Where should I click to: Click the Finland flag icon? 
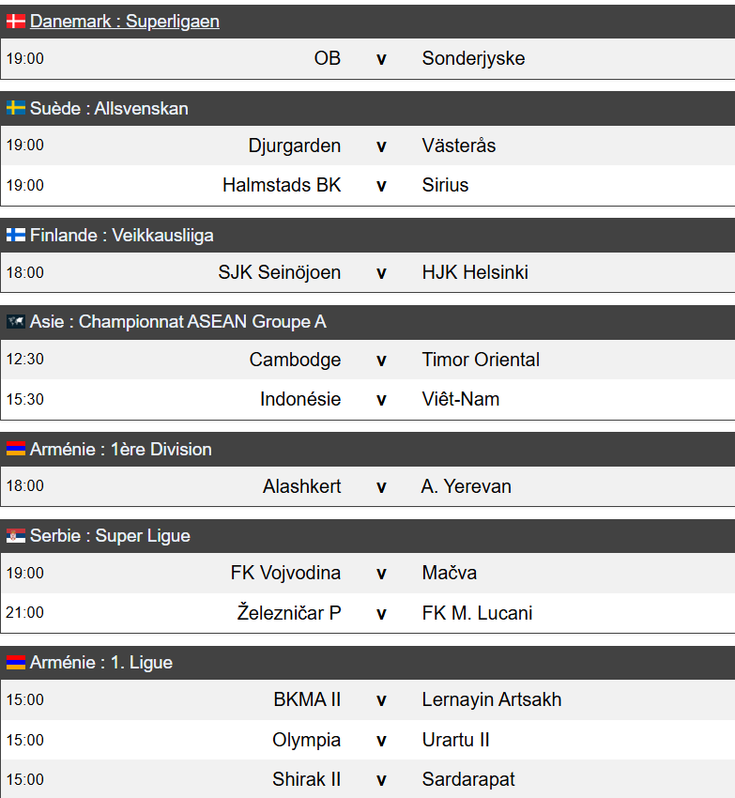pos(16,235)
